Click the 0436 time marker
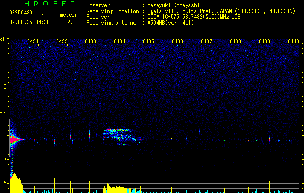The height and width of the screenshot is (193, 304). click(x=177, y=41)
